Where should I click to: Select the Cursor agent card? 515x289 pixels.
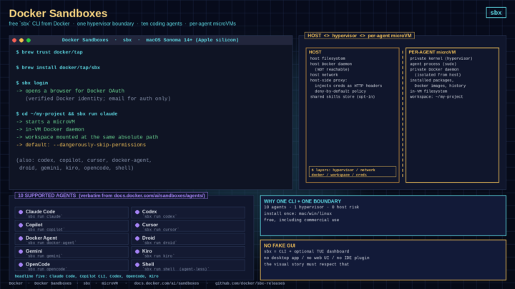tap(188, 225)
